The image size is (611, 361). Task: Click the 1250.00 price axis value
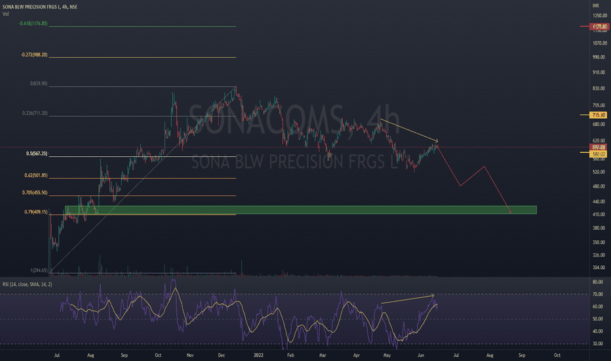coord(600,16)
